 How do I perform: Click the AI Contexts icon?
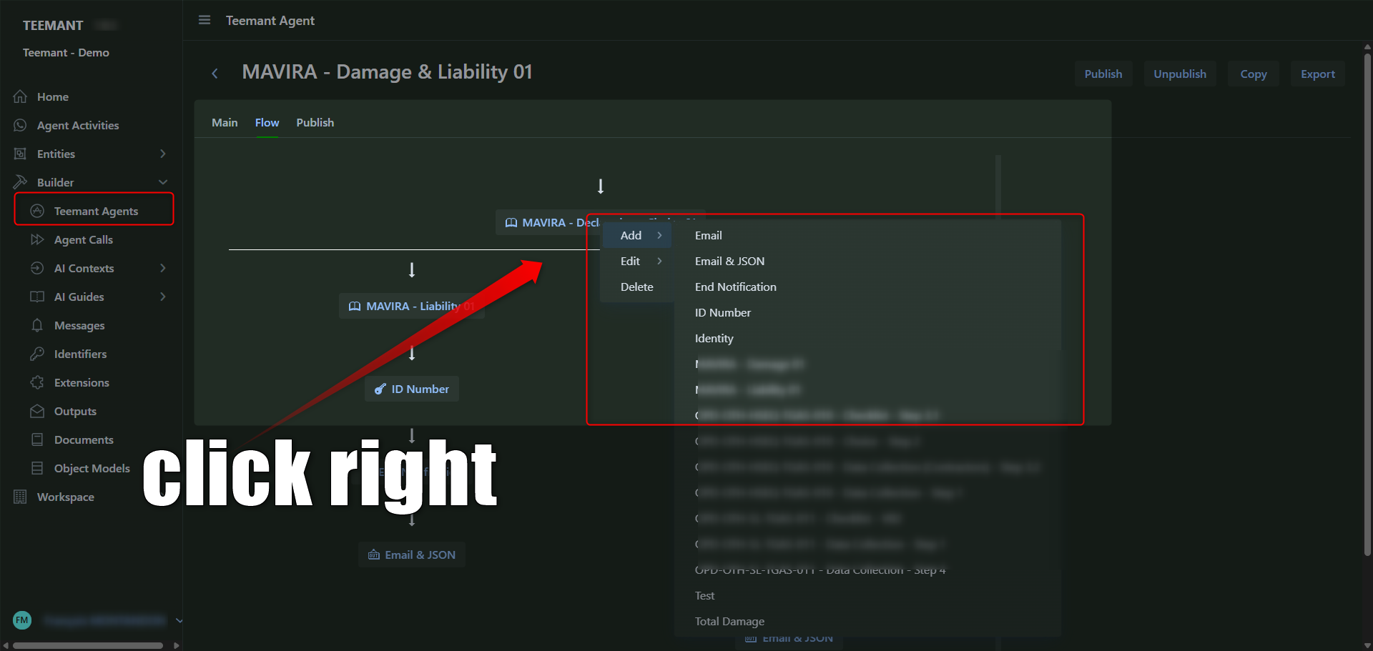tap(37, 268)
